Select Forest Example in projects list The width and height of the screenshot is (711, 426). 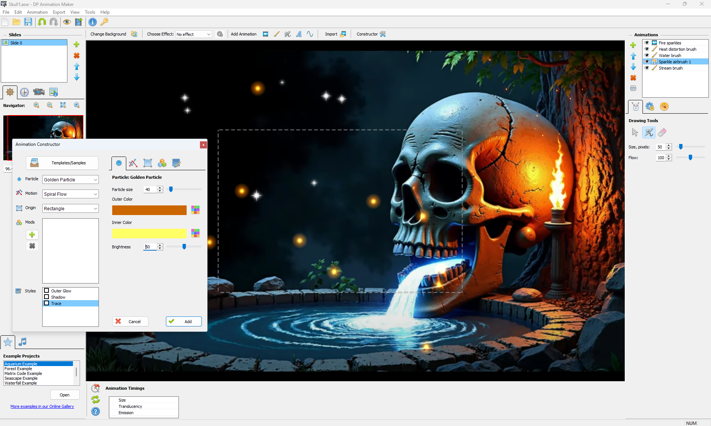pyautogui.click(x=19, y=369)
